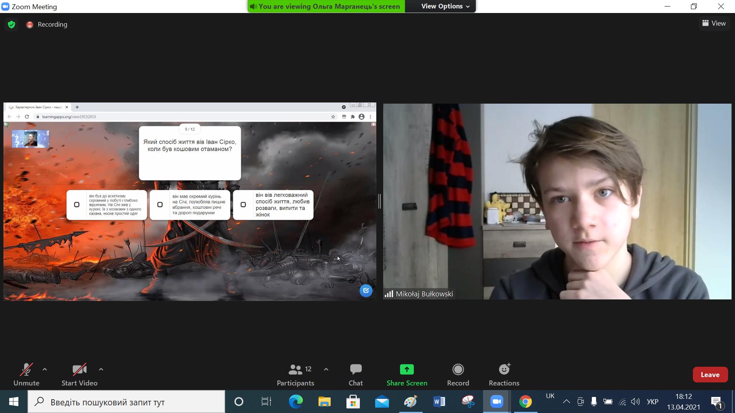Open Microsoft Store from taskbar
This screenshot has height=413, width=735.
(353, 402)
